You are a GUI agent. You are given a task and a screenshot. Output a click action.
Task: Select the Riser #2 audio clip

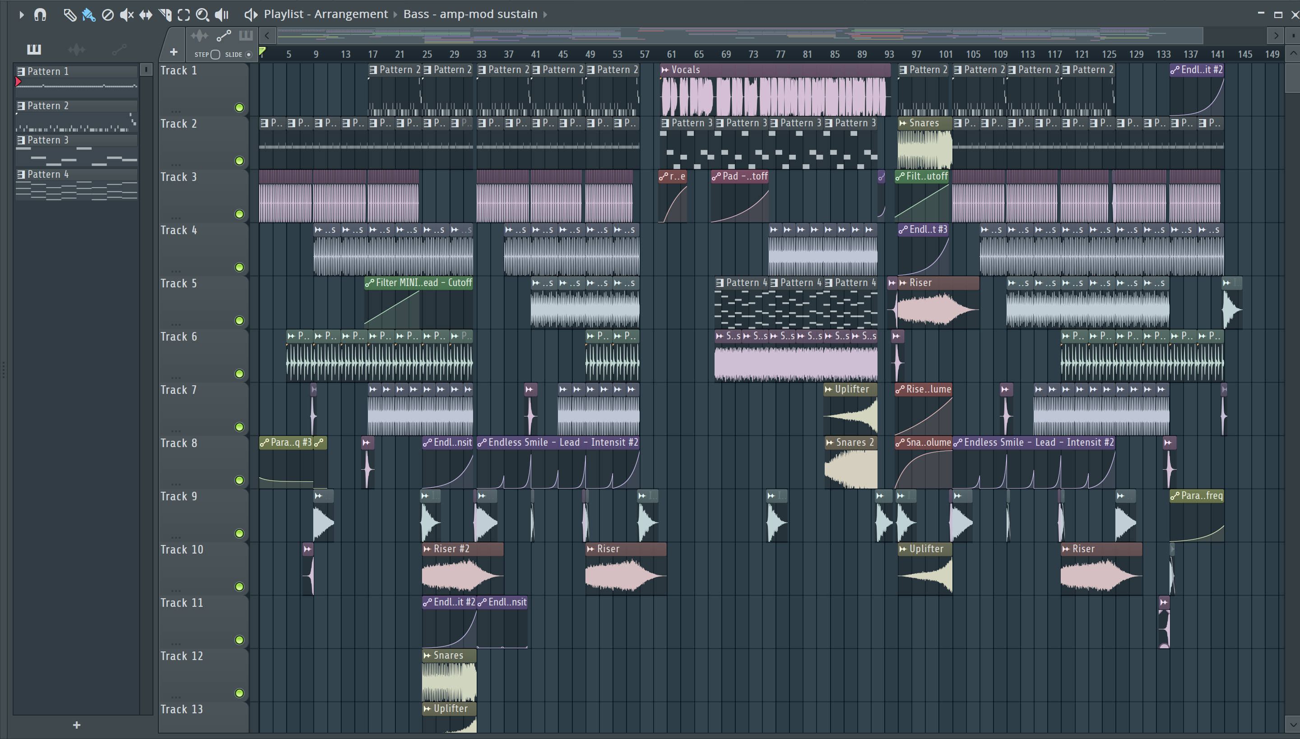click(x=463, y=568)
